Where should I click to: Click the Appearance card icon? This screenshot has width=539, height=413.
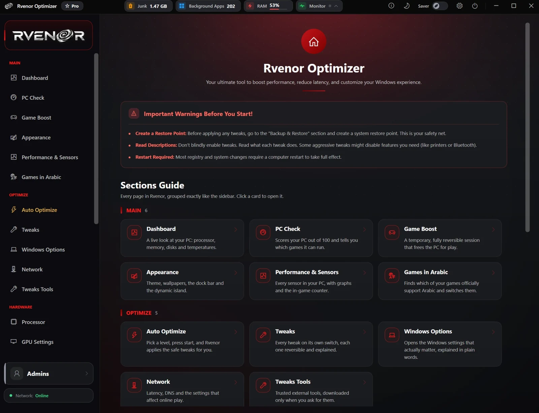point(134,276)
